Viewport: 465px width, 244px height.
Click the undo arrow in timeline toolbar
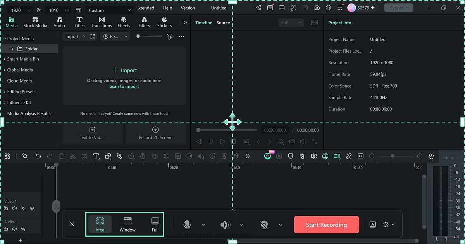(x=38, y=156)
